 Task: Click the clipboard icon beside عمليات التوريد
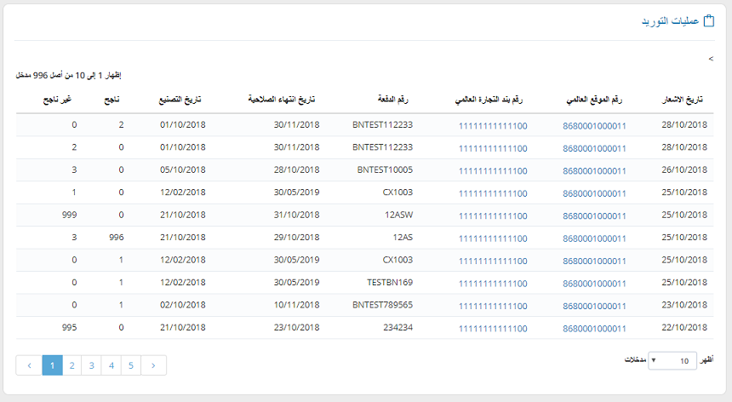[708, 21]
